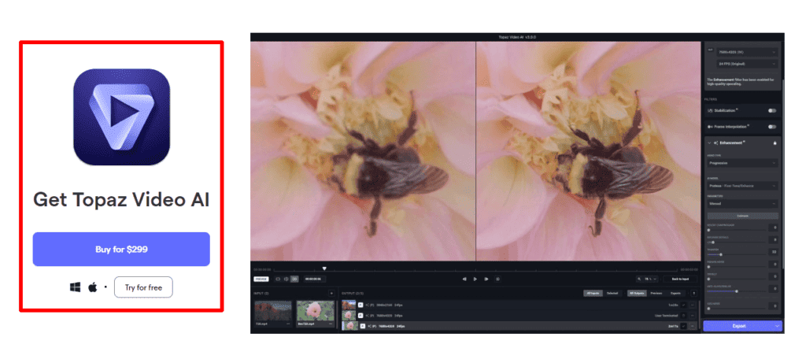Select the single view layout icon
Image resolution: width=806 pixels, height=359 pixels.
278,279
